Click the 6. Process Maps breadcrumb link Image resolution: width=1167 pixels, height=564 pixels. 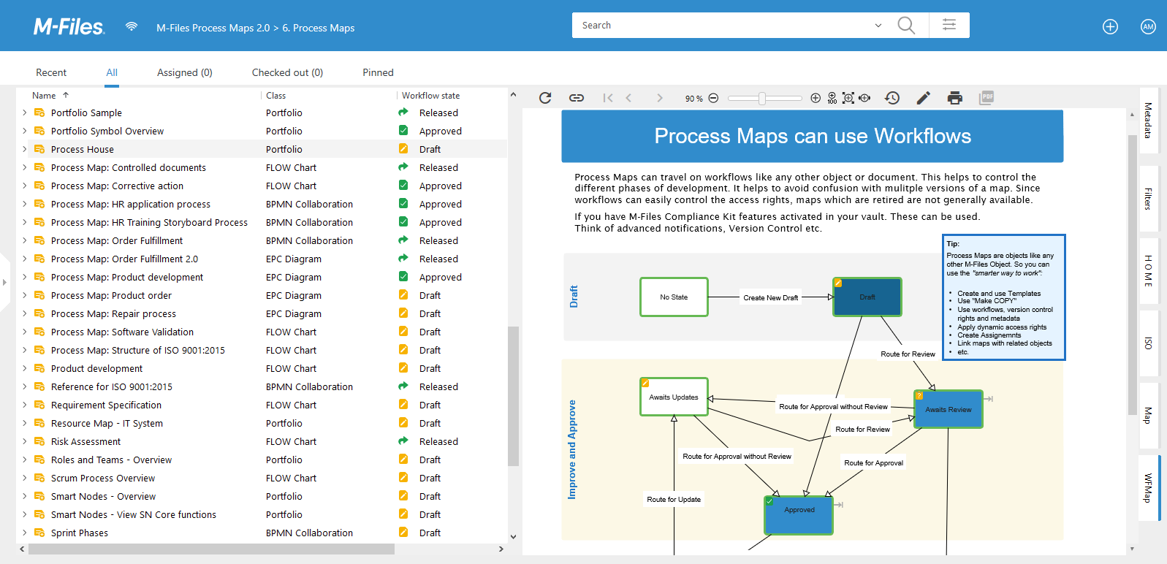click(x=319, y=28)
